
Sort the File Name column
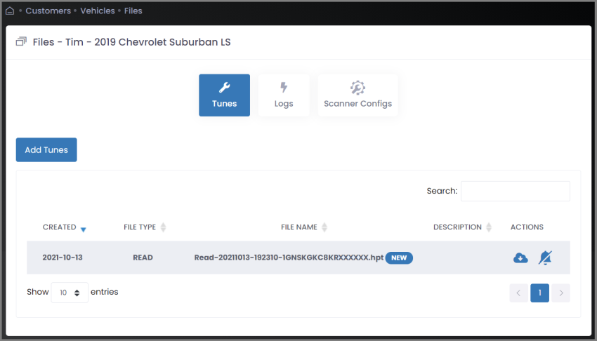tap(324, 227)
